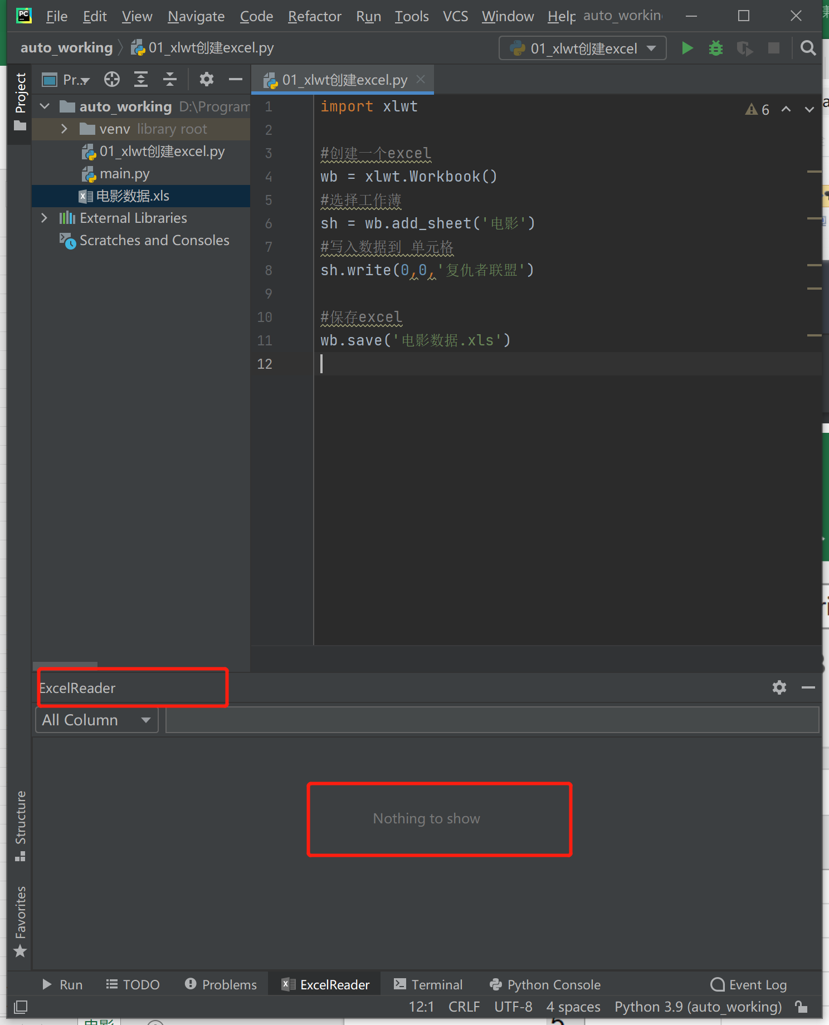
Task: Run with coverage icon
Action: [x=744, y=48]
